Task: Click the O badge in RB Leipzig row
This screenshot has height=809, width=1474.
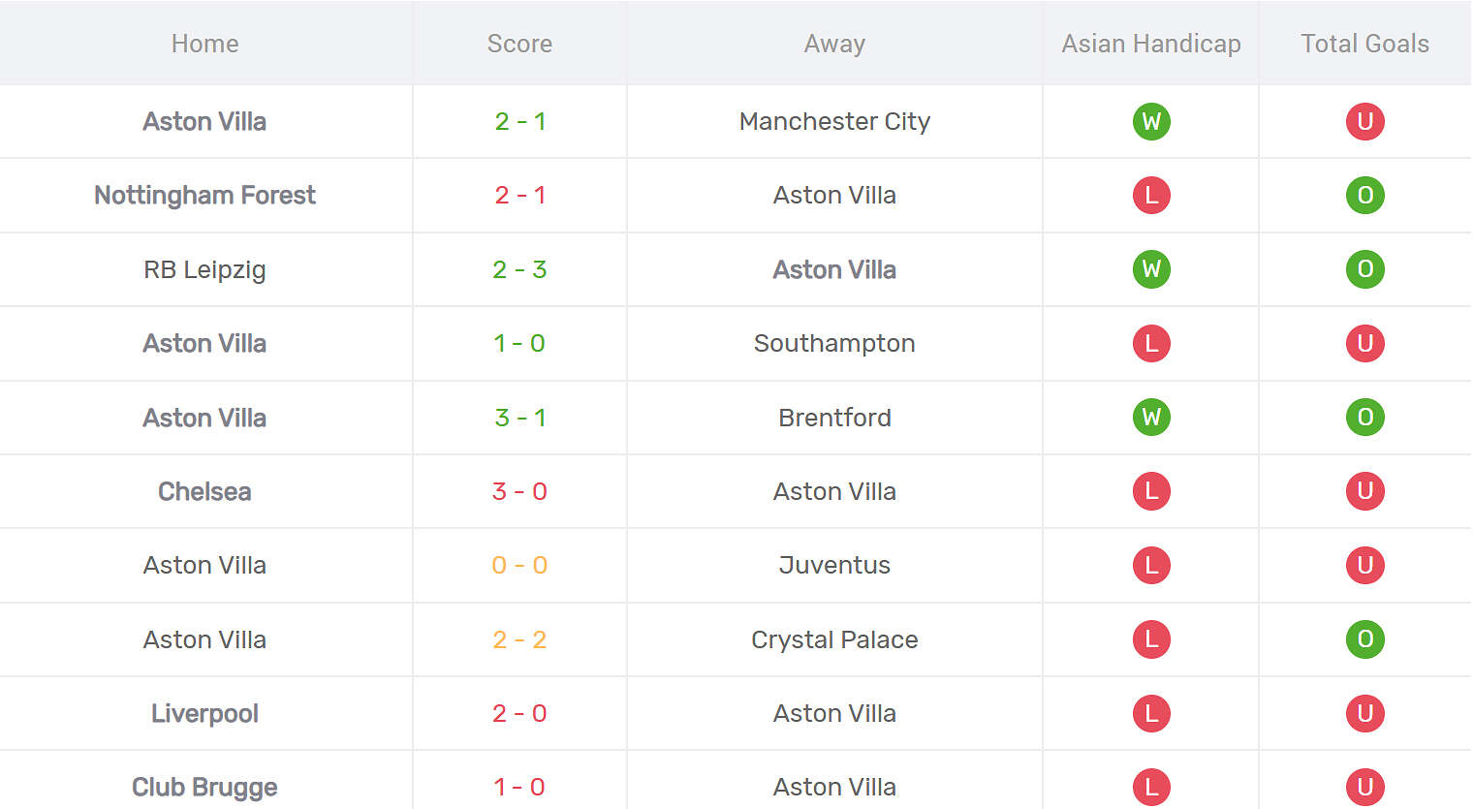Action: click(1364, 269)
